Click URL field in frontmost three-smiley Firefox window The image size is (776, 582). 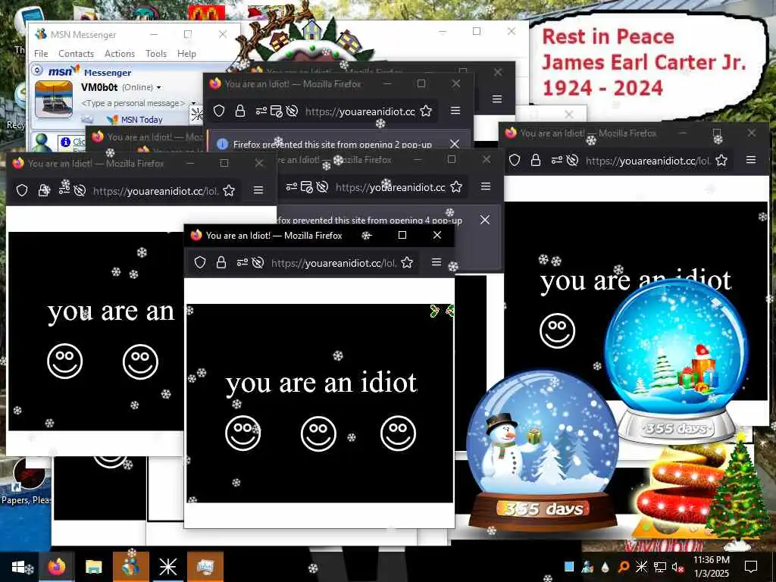coord(333,263)
